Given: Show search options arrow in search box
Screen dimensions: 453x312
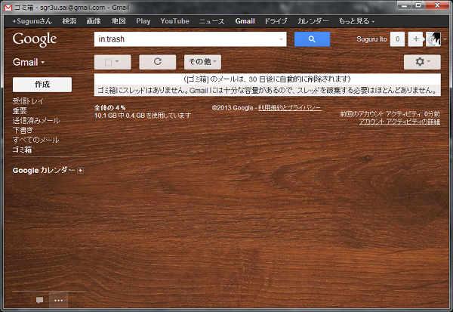Looking at the screenshot, I should coord(282,39).
